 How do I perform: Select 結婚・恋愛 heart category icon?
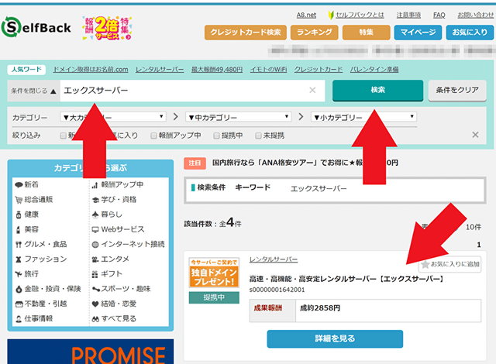pyautogui.click(x=95, y=304)
